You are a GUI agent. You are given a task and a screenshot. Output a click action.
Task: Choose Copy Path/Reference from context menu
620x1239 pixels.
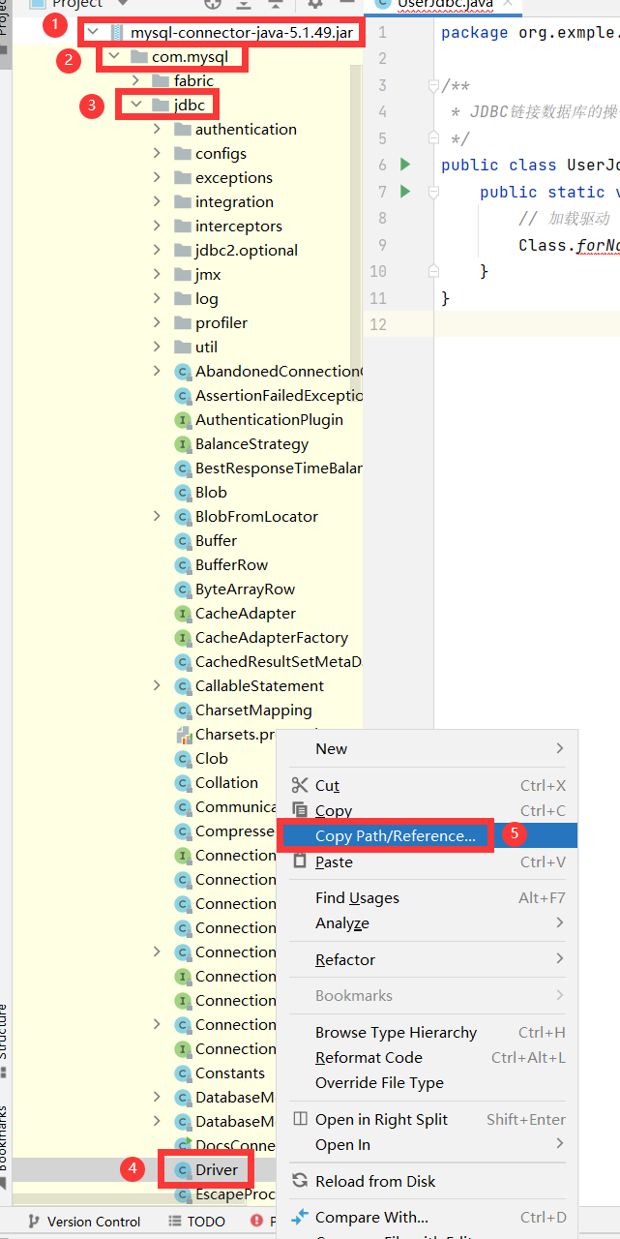(x=428, y=835)
